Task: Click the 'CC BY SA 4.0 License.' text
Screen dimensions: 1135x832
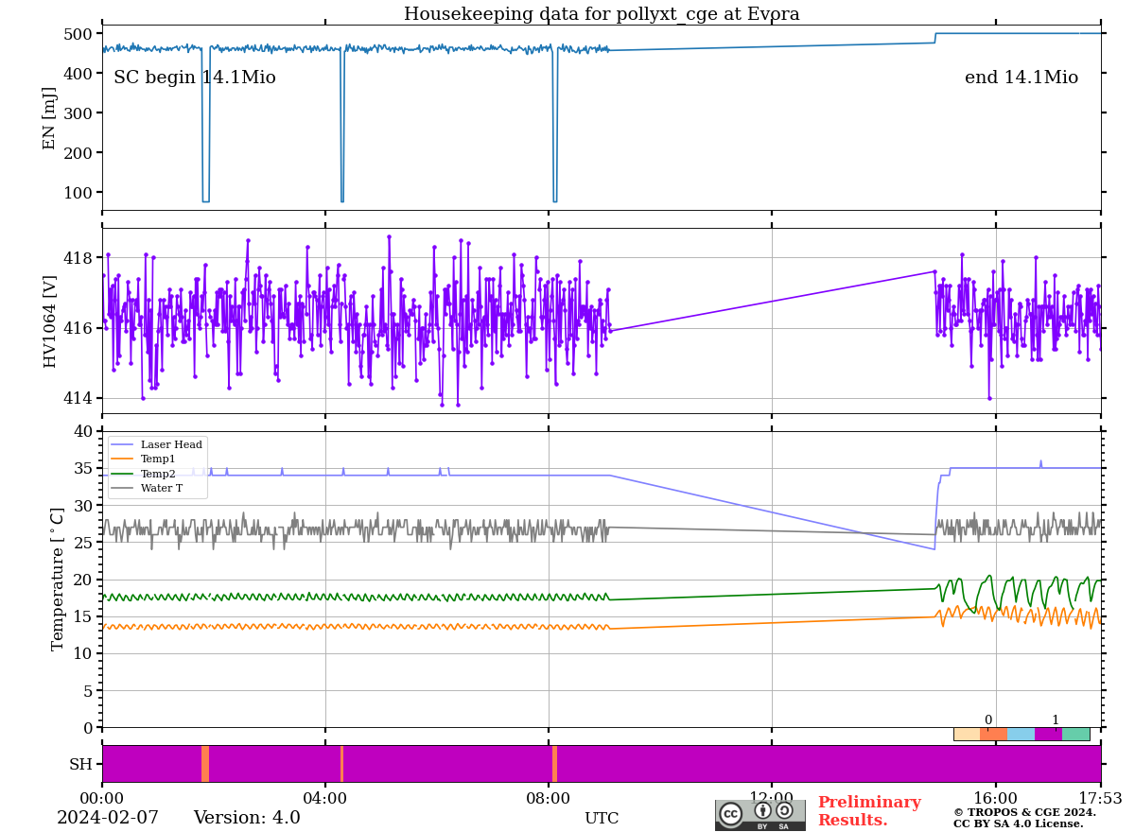Action: (1018, 824)
